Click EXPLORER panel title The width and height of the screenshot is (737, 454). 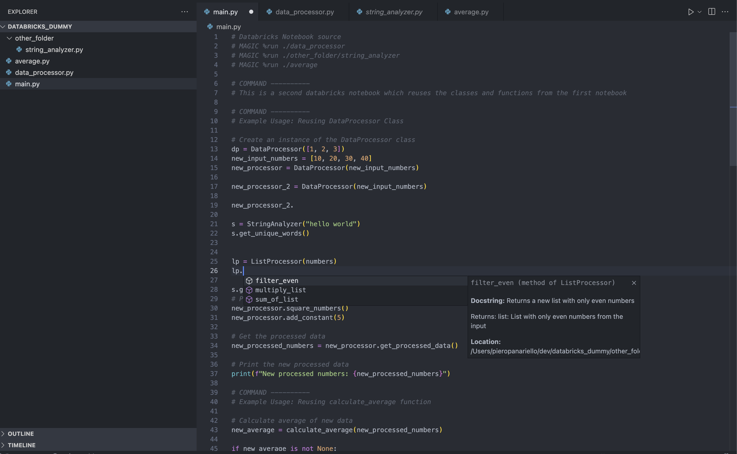(23, 12)
